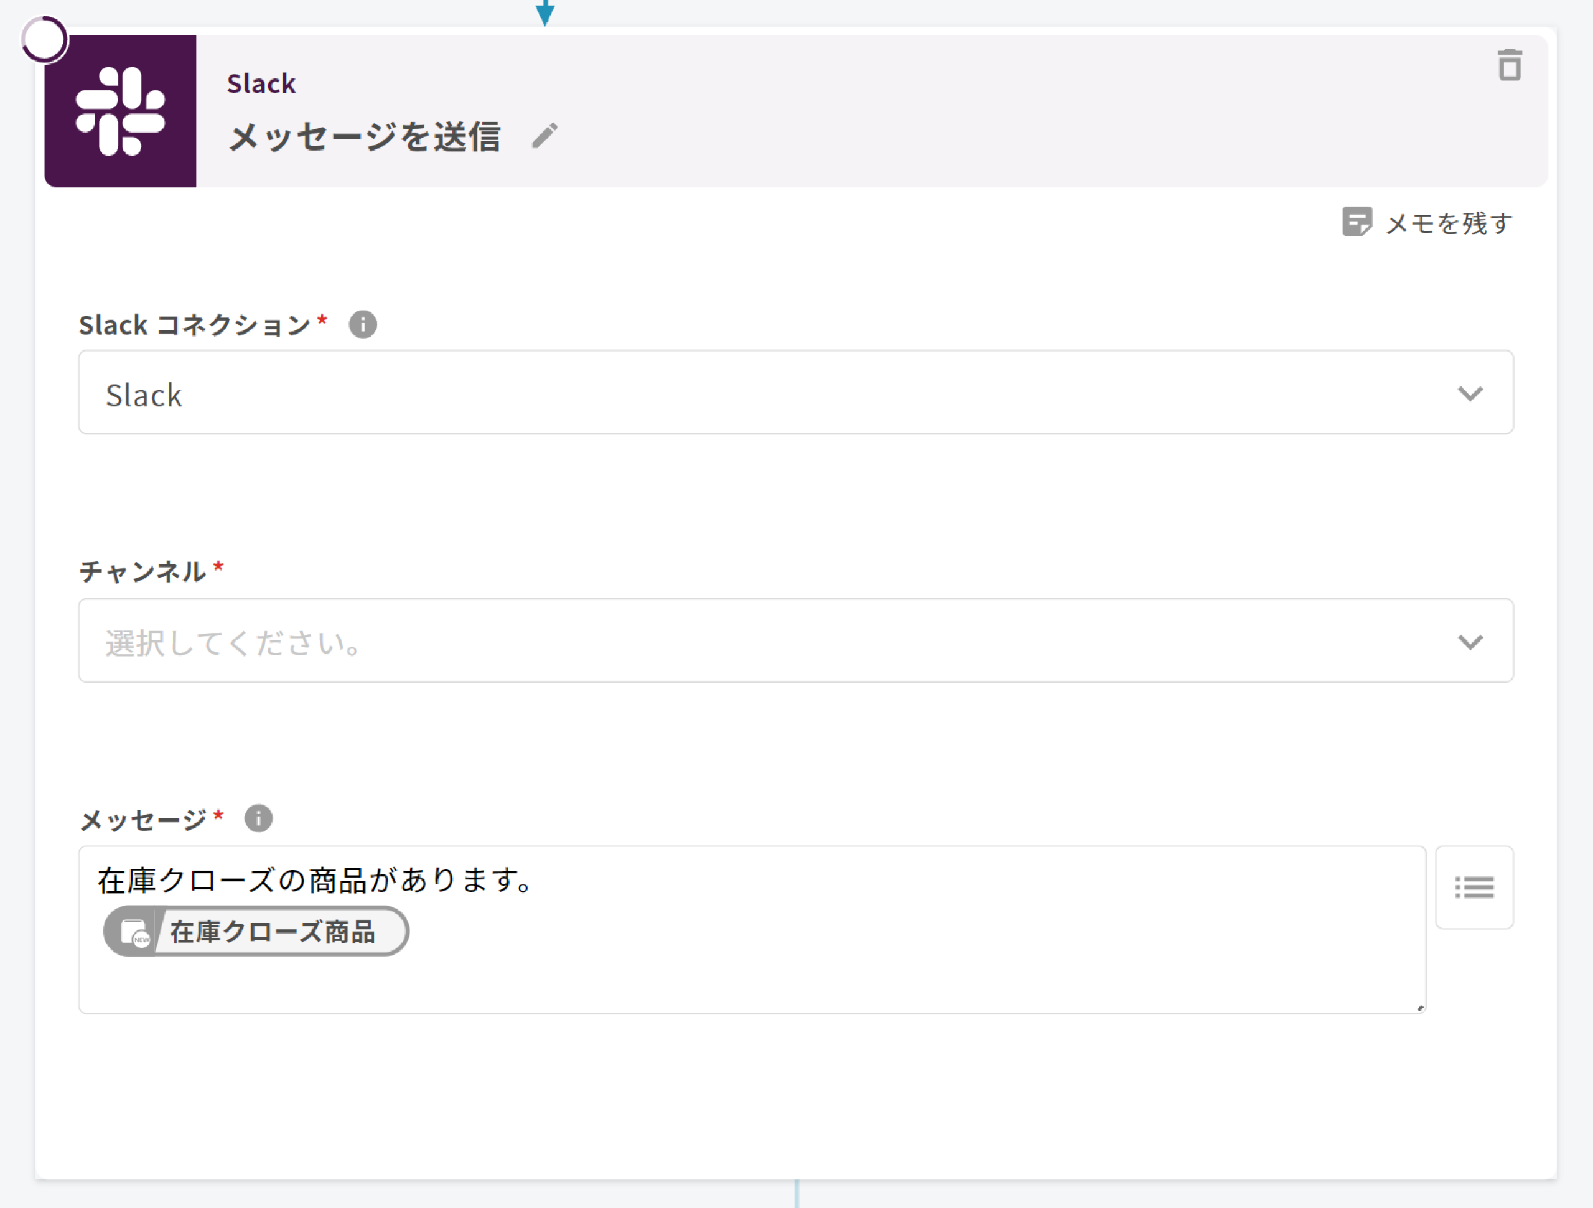
Task: Click the icon inside 在庫クローズ商品 pill
Action: click(x=134, y=932)
